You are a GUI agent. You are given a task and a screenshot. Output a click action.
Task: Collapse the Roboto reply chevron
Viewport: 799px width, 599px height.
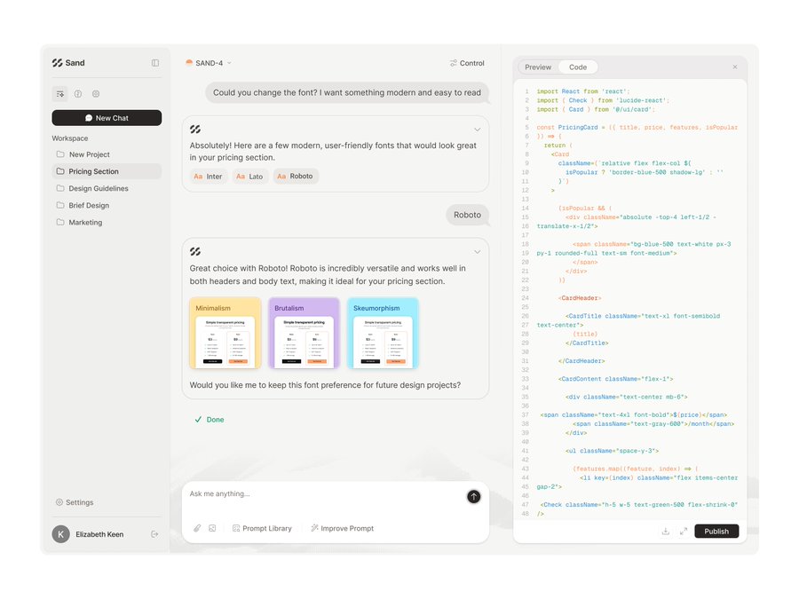click(478, 252)
